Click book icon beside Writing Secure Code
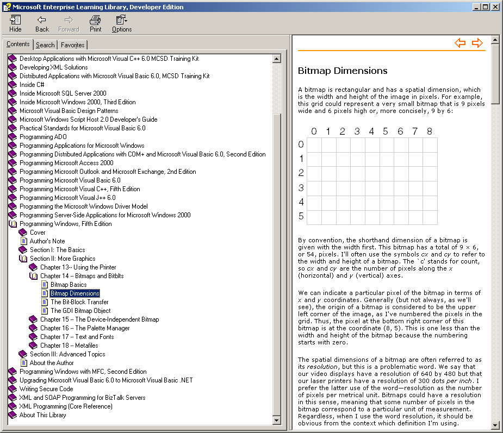The image size is (503, 433). point(13,389)
